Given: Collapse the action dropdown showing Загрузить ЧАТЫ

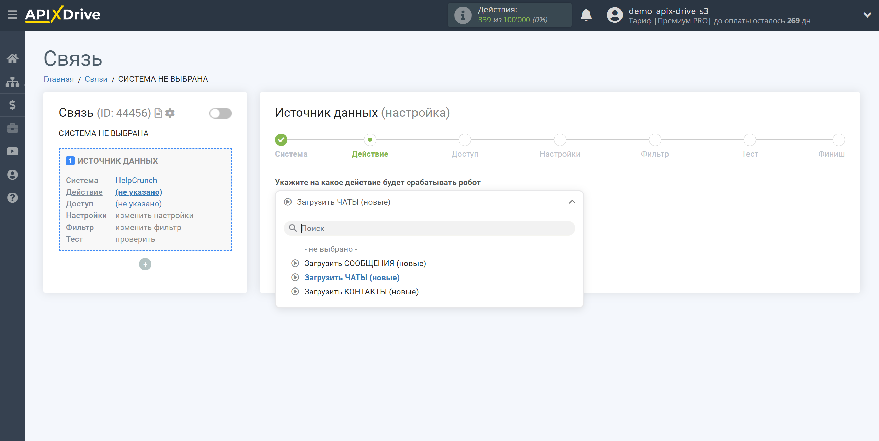Looking at the screenshot, I should [430, 202].
